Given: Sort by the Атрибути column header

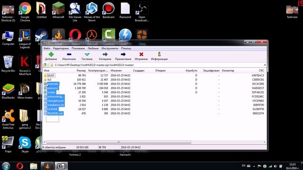Looking at the screenshot, I should click(x=191, y=70).
